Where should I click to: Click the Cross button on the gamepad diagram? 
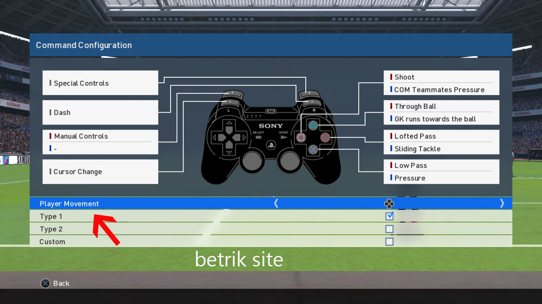[312, 149]
